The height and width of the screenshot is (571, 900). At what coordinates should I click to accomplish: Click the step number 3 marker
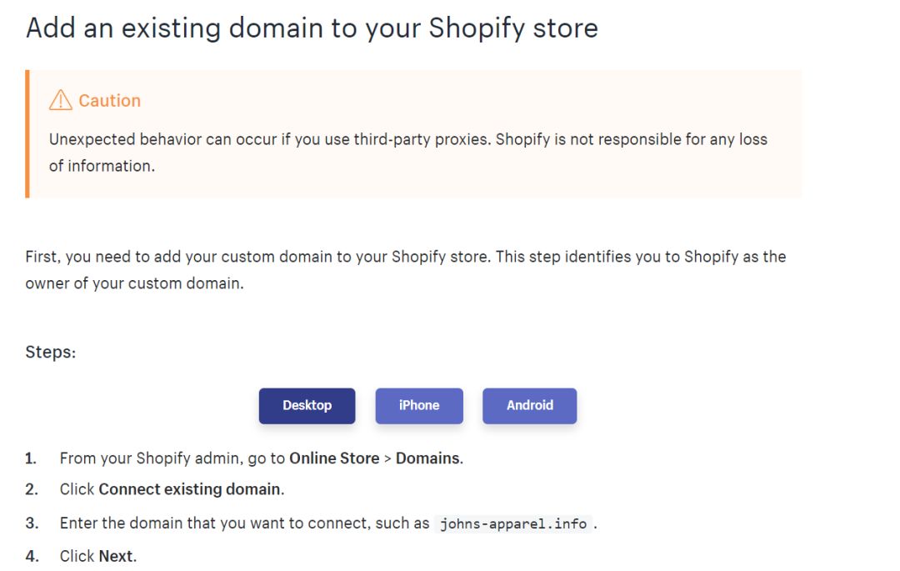[x=32, y=523]
